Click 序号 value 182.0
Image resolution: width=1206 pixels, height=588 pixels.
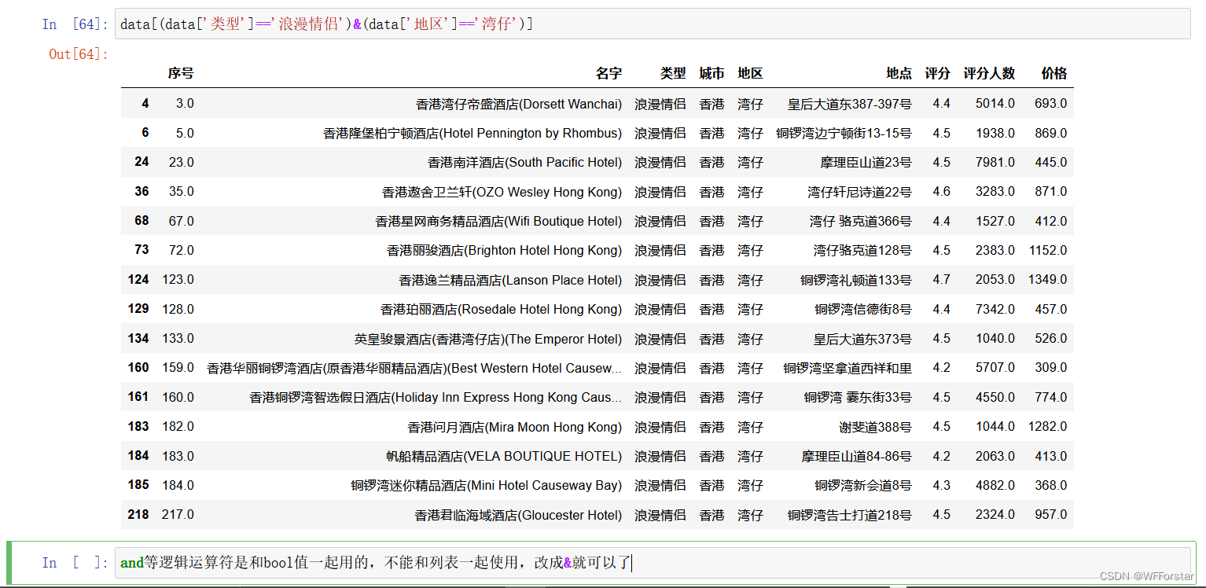(178, 427)
